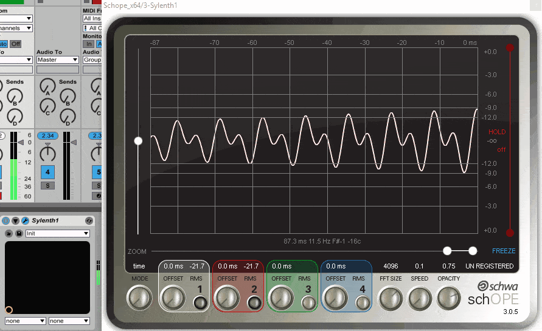542x331 pixels.
Task: Click the ZOOM slider's end white handle
Action: 473,251
